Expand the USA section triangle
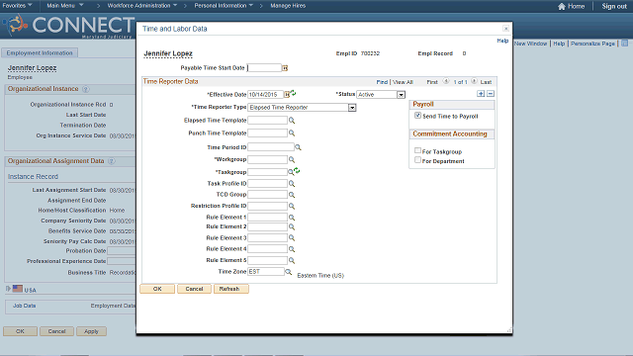 (x=8, y=289)
